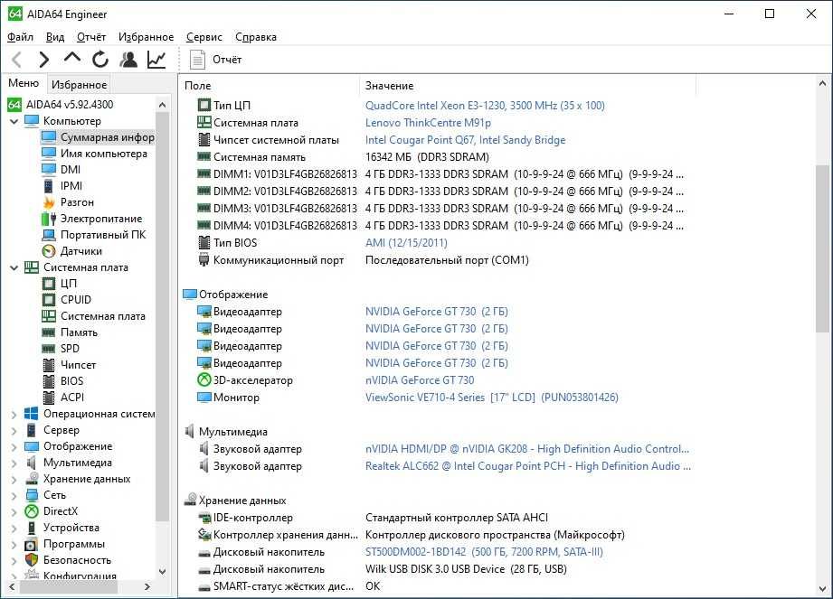Image resolution: width=833 pixels, height=599 pixels.
Task: Click the BIOS chip icon in tree
Action: (48, 381)
